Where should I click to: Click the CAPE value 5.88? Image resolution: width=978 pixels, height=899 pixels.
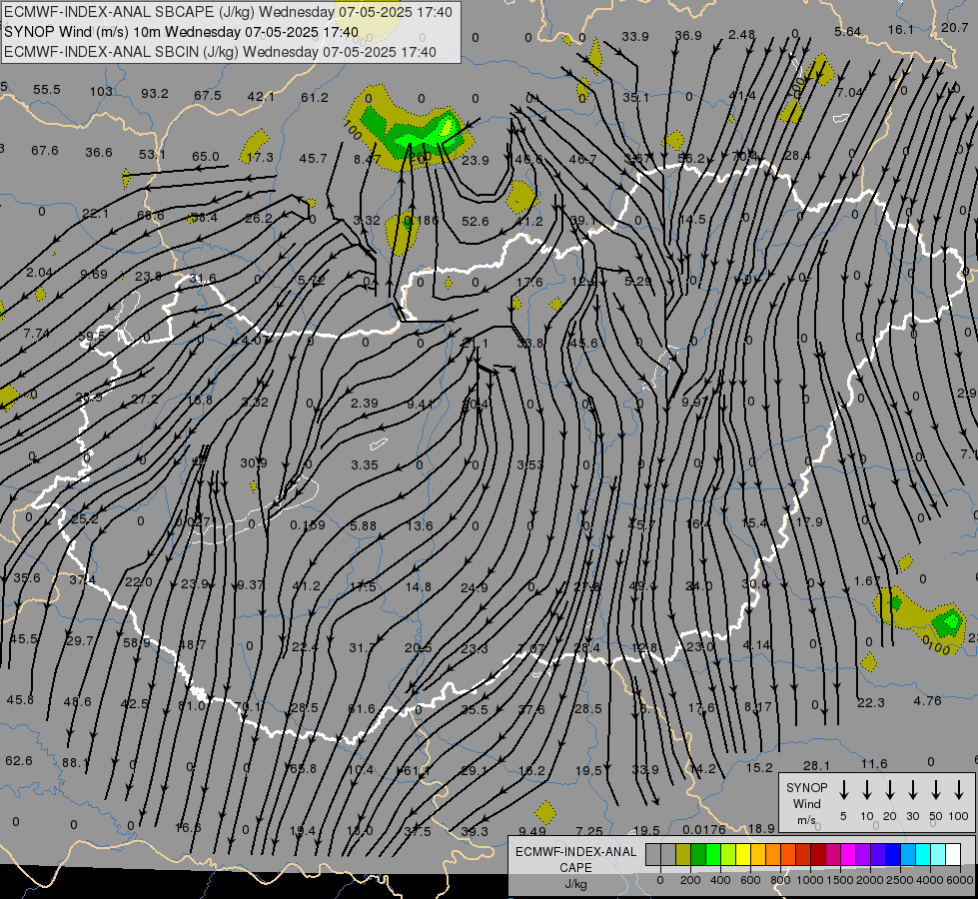coord(363,526)
